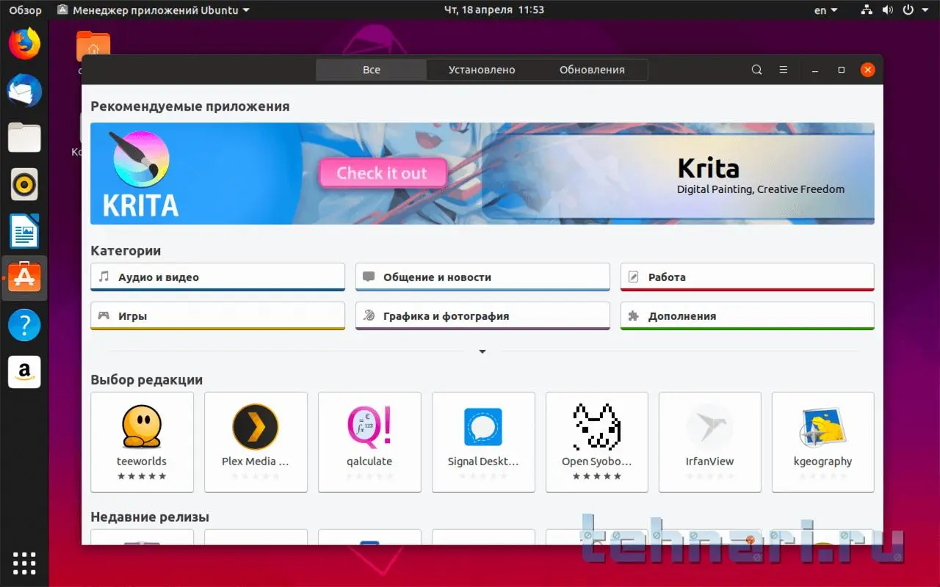Open the home folder on desktop
The width and height of the screenshot is (940, 587).
coord(93,45)
